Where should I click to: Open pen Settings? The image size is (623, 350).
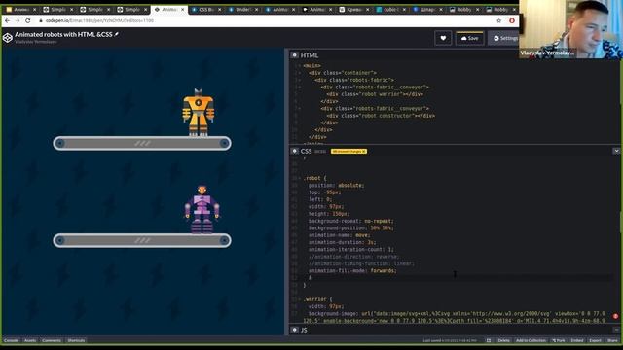tap(504, 38)
